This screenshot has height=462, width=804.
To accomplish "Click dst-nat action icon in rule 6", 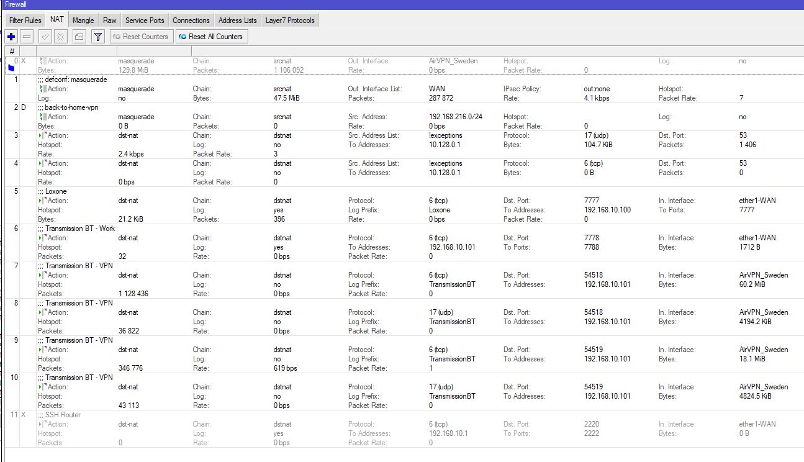I will tap(42, 238).
